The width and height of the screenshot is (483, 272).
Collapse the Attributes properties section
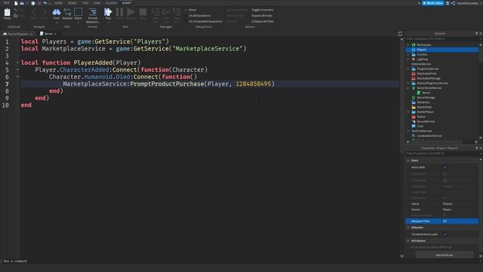click(x=408, y=241)
